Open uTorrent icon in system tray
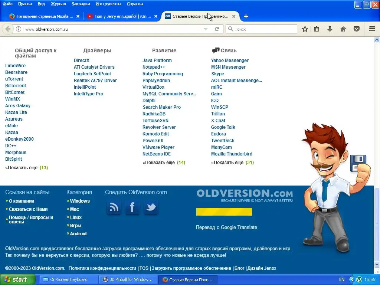 (359, 279)
